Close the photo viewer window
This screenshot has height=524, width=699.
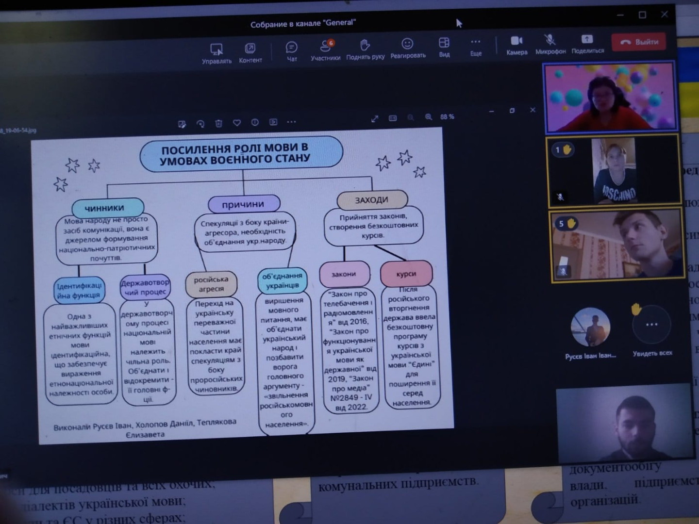533,110
